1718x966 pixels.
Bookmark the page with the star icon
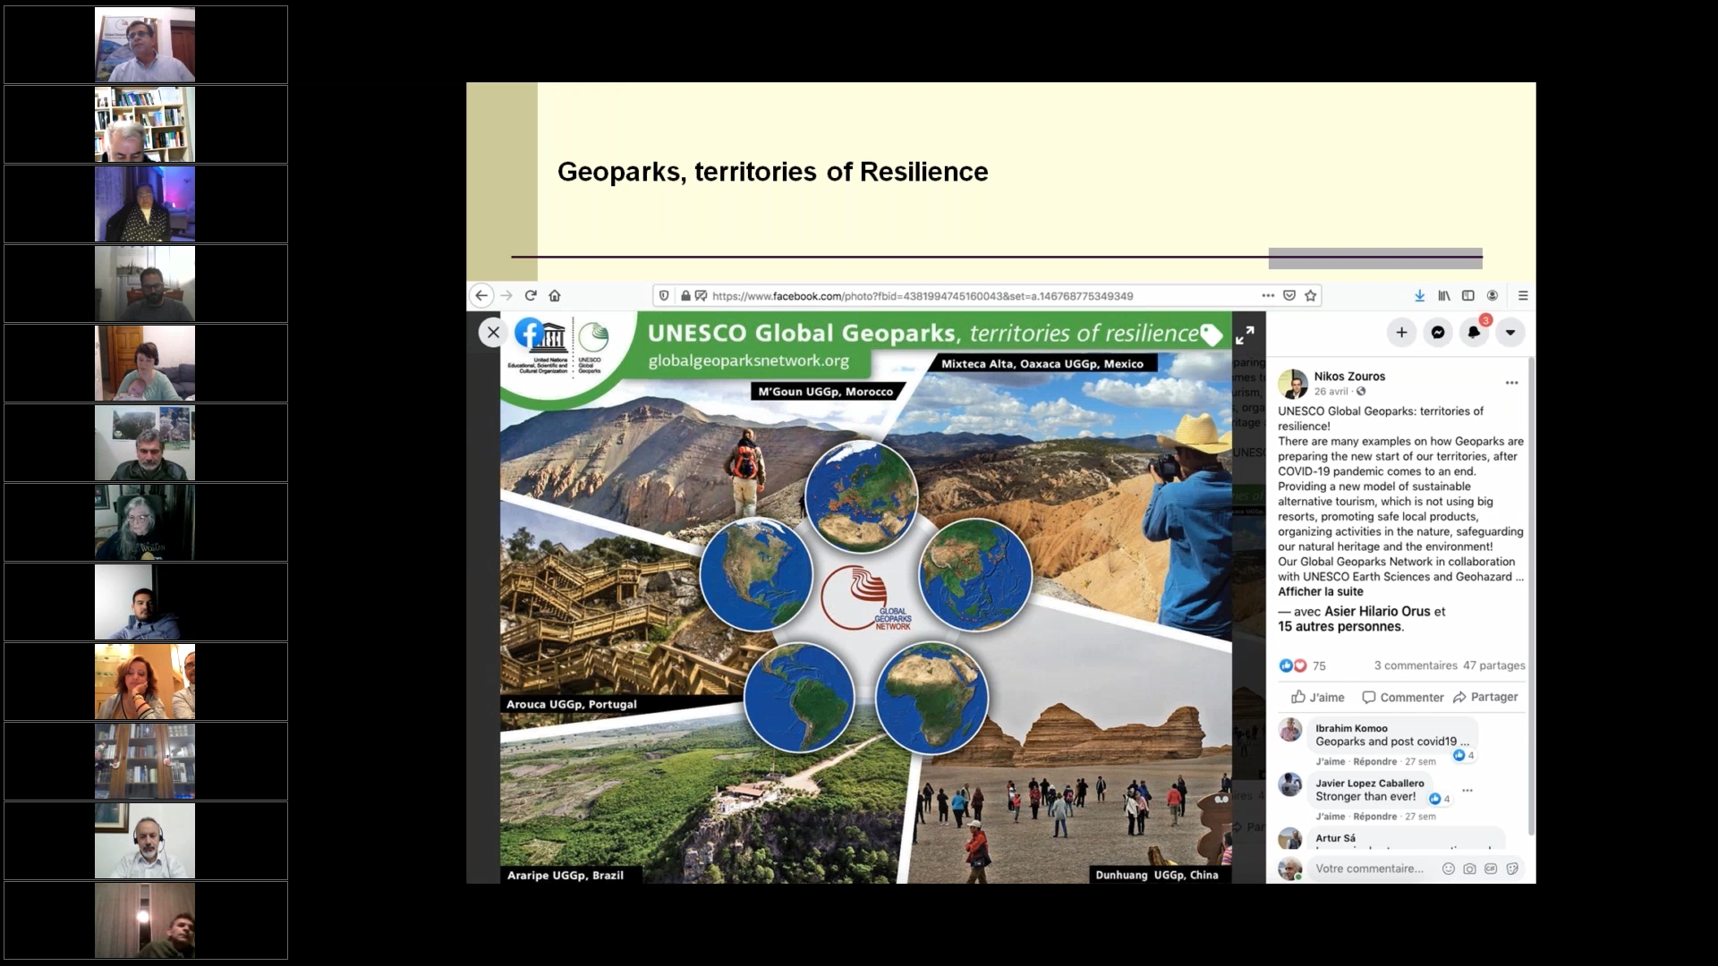tap(1312, 295)
